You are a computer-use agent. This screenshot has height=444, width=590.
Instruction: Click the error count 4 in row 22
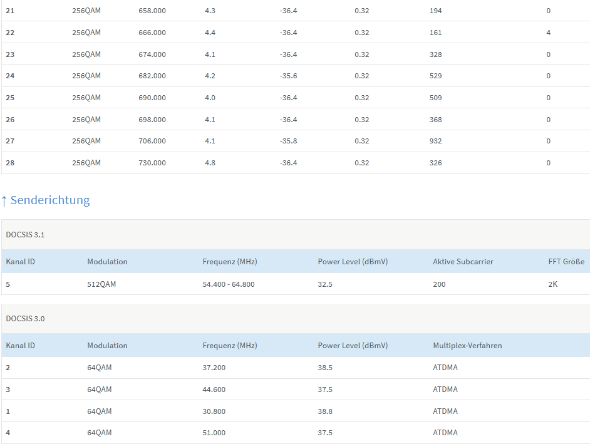(x=548, y=33)
